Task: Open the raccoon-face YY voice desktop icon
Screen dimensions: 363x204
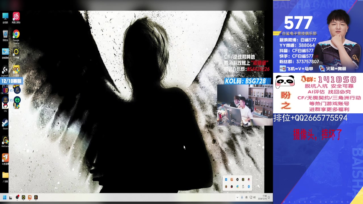Action: coord(16,70)
